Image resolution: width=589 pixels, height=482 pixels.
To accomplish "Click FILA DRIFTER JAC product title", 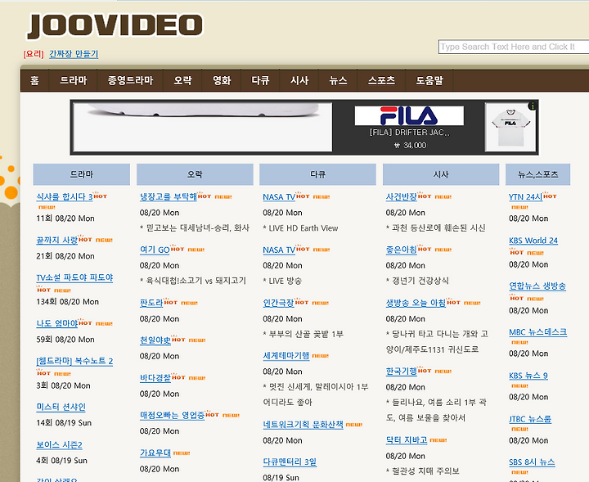I will pyautogui.click(x=410, y=133).
